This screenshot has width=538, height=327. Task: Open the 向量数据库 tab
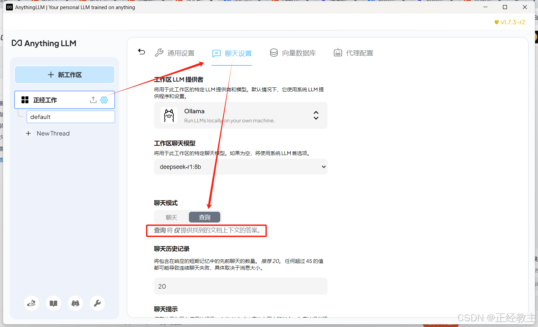tap(293, 53)
